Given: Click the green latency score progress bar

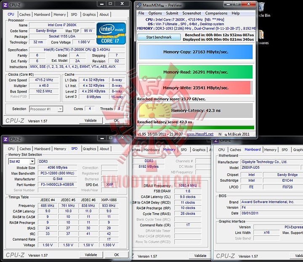Looking at the screenshot, I should pyautogui.click(x=196, y=127).
